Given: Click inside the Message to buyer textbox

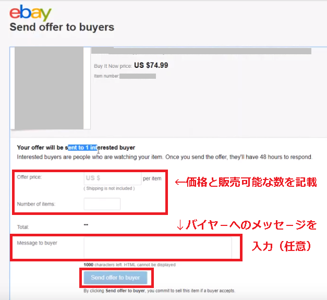Looking at the screenshot, I should pos(158,248).
